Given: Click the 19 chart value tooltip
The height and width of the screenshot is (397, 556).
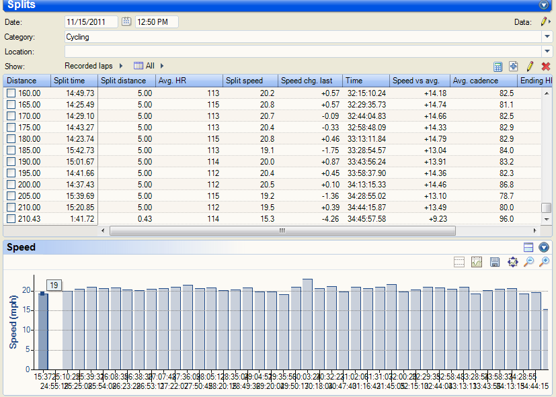Looking at the screenshot, I should [54, 285].
